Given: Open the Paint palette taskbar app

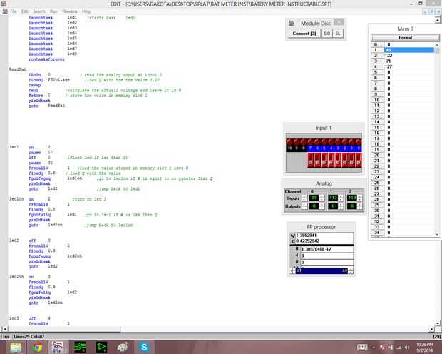Looking at the screenshot, I should pos(123,347).
